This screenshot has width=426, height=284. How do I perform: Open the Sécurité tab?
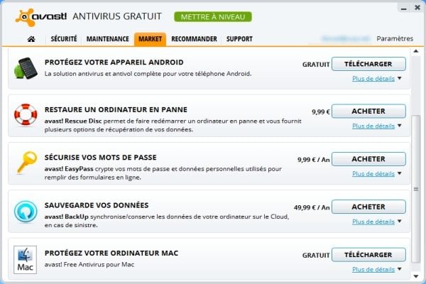click(x=64, y=39)
